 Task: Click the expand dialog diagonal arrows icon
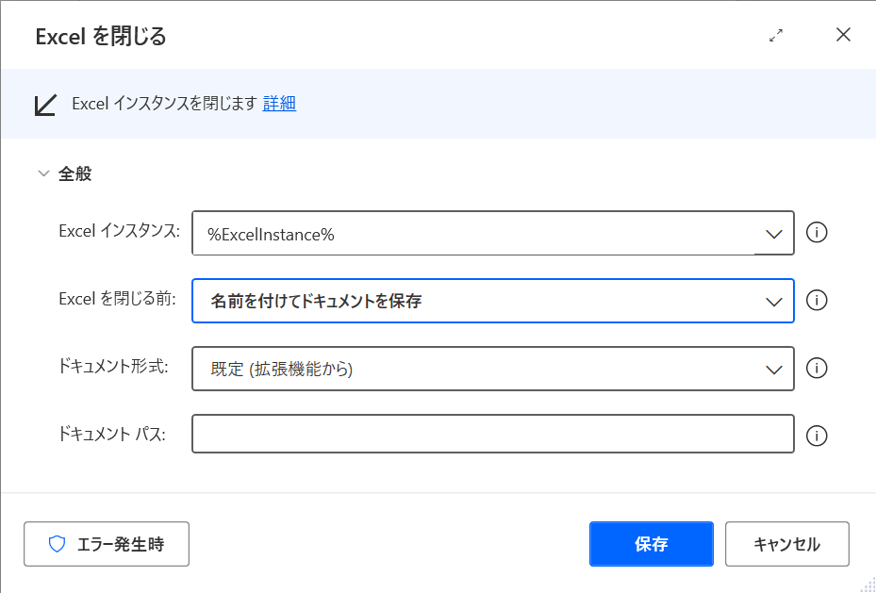[x=776, y=36]
